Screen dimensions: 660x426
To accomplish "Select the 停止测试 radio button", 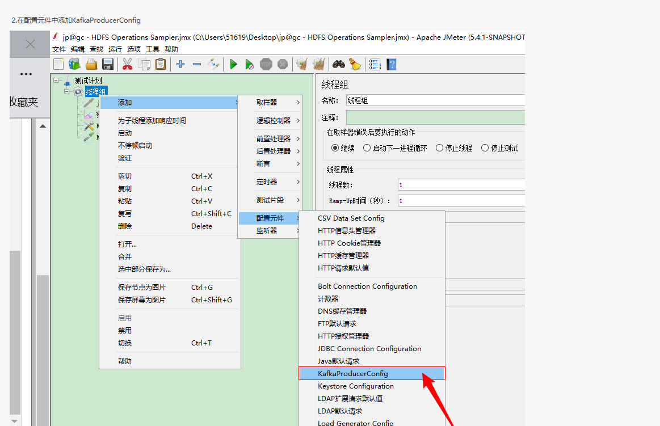I will click(485, 147).
